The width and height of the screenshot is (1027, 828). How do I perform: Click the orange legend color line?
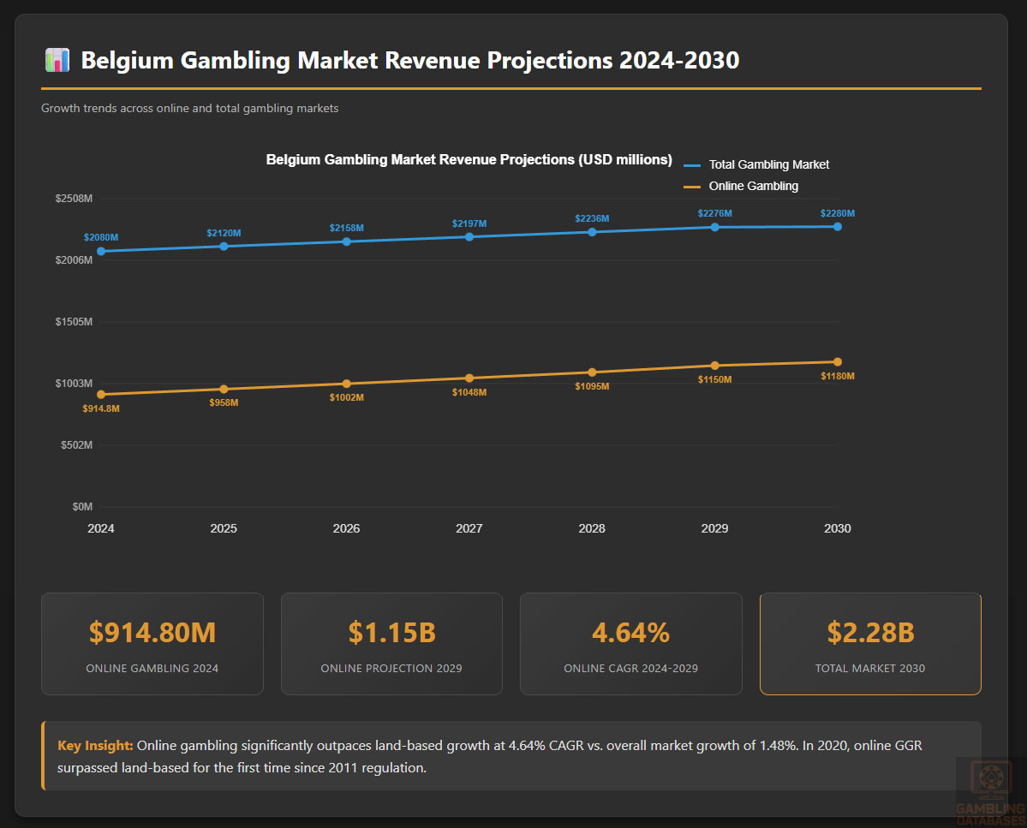coord(692,187)
